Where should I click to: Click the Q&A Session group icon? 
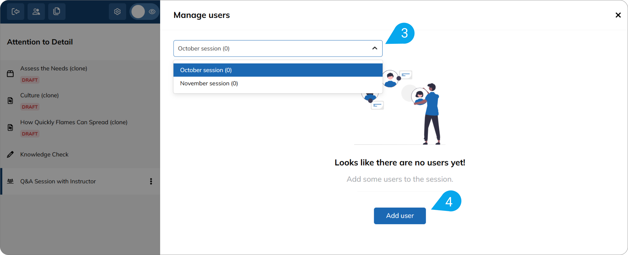[x=10, y=181]
